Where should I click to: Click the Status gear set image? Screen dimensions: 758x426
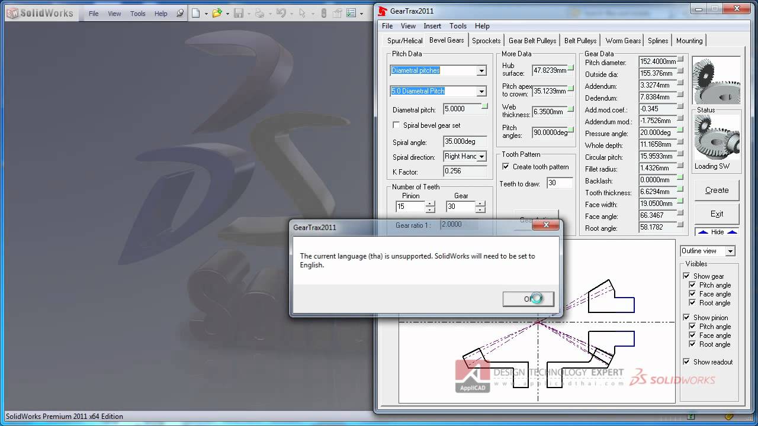(717, 137)
